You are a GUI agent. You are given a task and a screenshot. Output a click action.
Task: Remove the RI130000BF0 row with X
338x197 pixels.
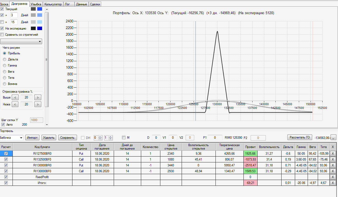[x=333, y=171]
